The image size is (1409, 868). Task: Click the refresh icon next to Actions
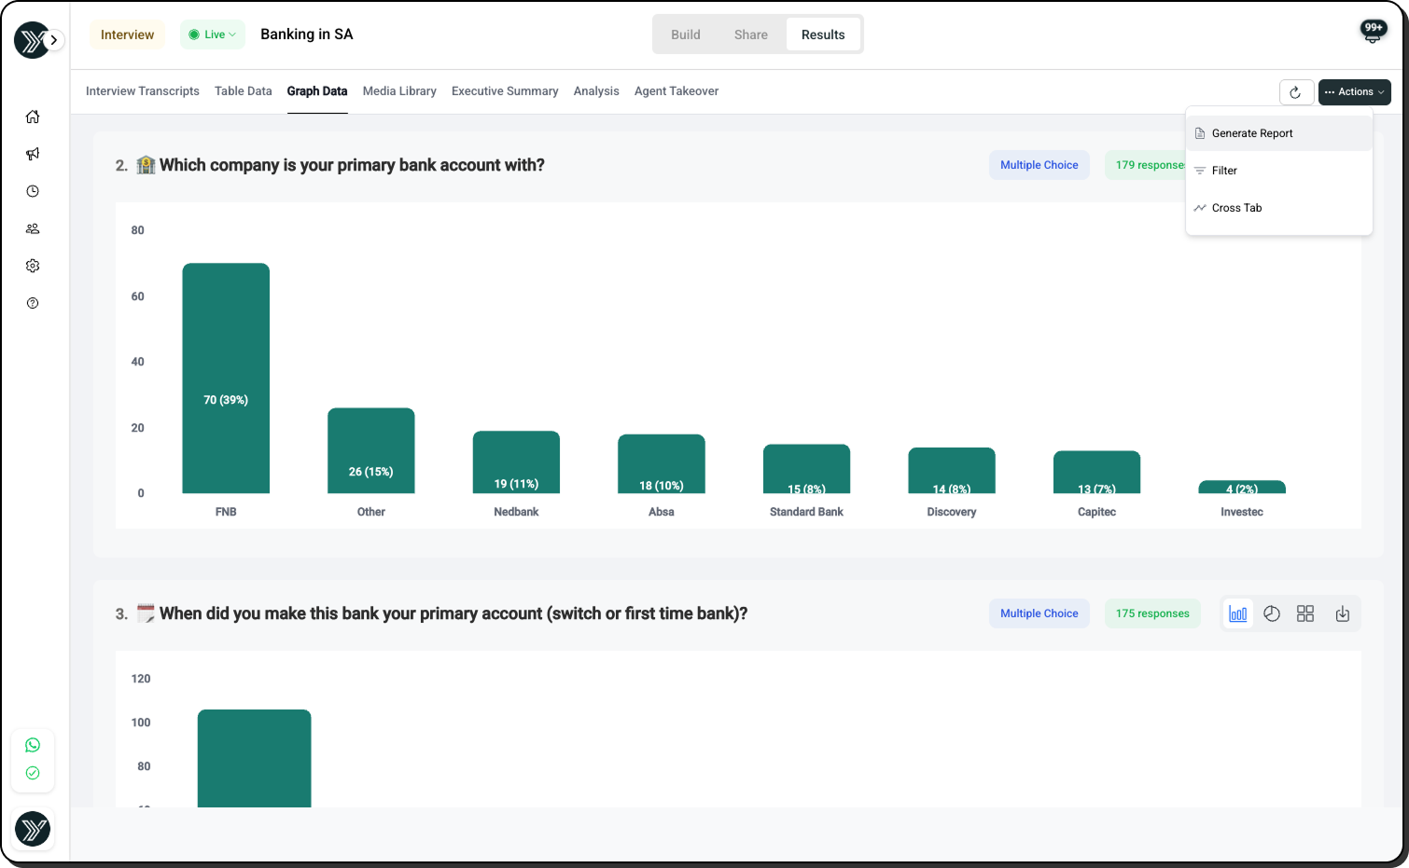coord(1295,92)
